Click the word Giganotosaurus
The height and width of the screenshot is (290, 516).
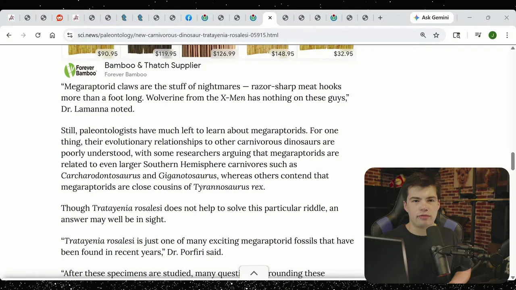coord(188,176)
